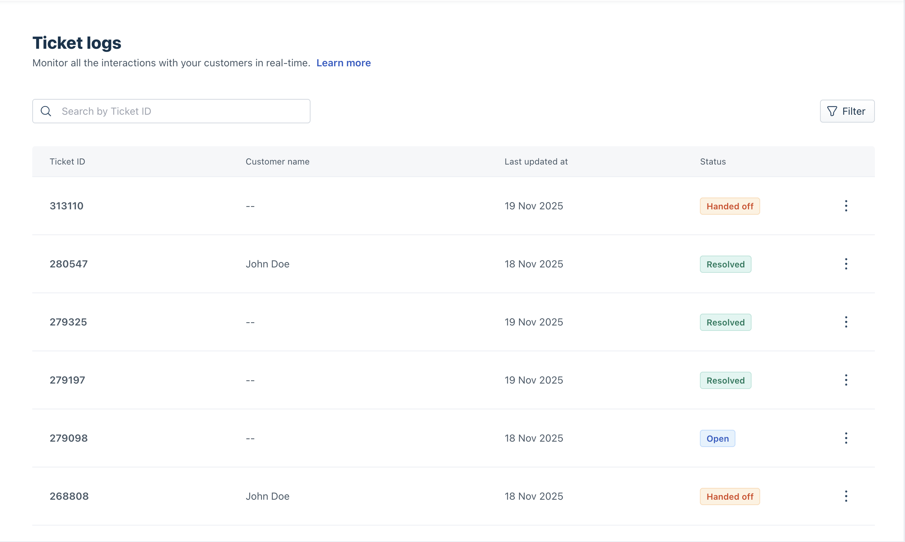Follow the Learn more link
Screen dimensions: 905x542
[343, 63]
